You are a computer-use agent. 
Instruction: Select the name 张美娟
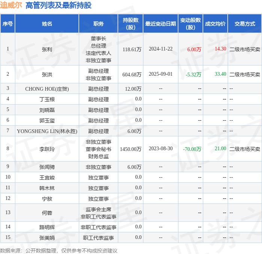[47, 238]
